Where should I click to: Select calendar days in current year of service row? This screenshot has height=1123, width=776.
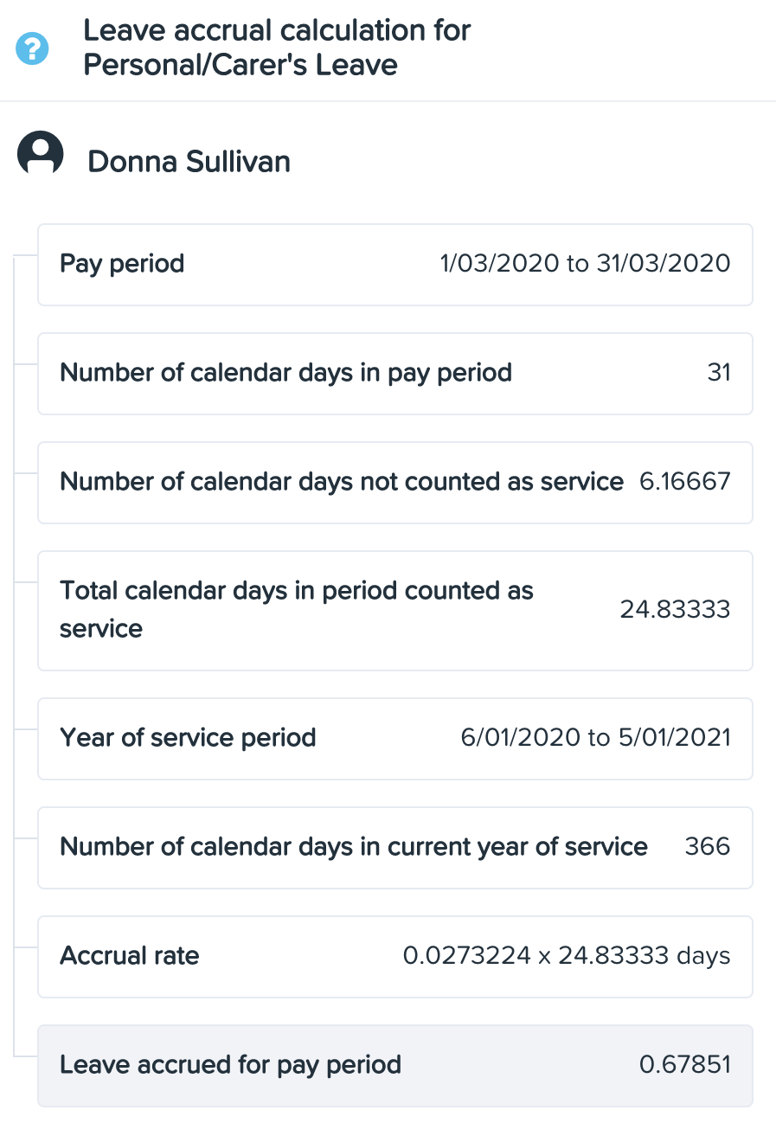tap(395, 848)
